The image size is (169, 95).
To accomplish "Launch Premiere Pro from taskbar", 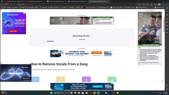I will pos(110,93).
